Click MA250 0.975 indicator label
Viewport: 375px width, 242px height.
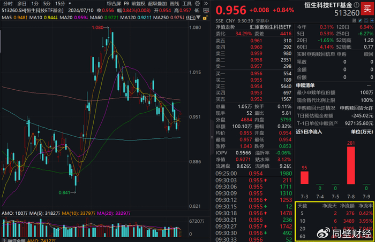pyautogui.click(x=169, y=18)
